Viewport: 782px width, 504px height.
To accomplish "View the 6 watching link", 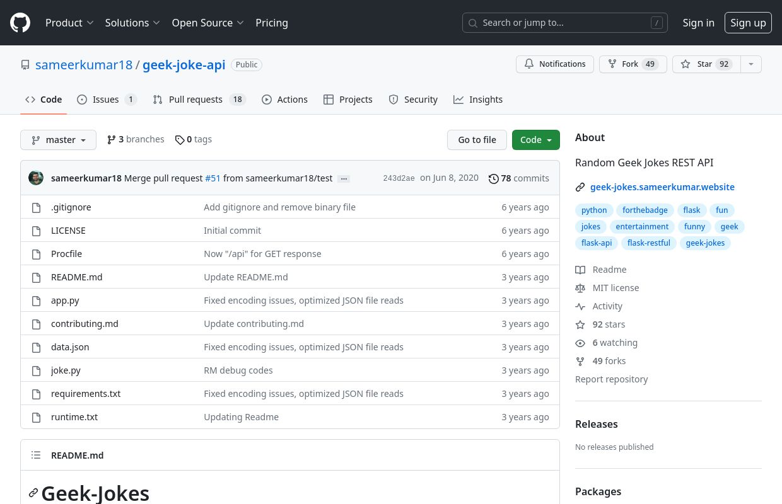I will [x=607, y=343].
